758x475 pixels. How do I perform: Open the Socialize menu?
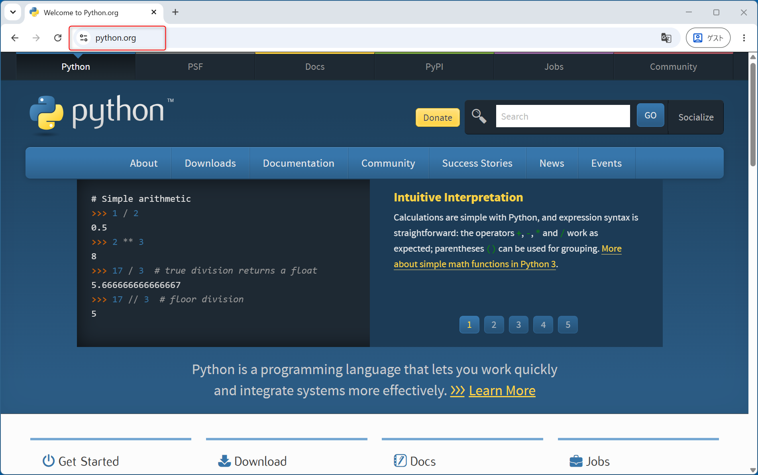[x=696, y=117]
